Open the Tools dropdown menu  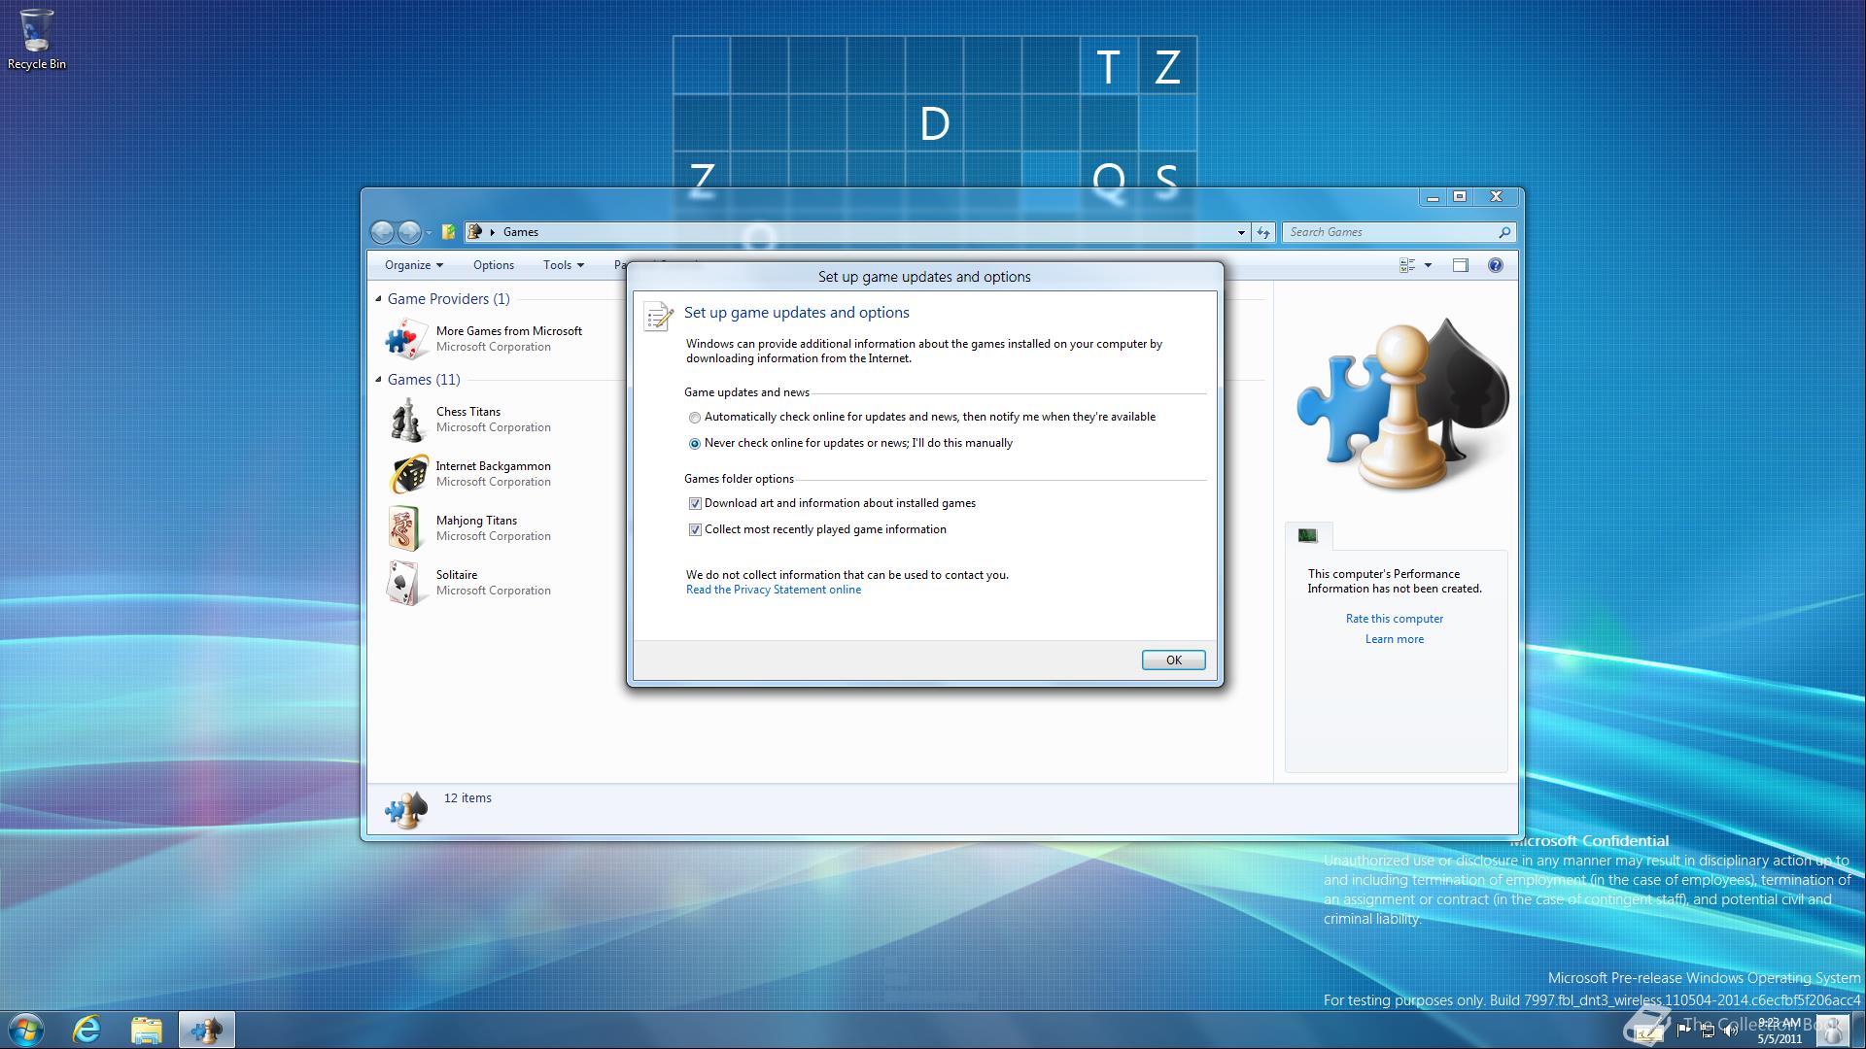564,265
